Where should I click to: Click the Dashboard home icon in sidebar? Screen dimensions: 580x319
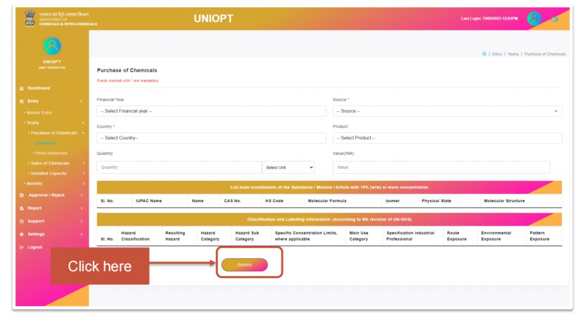21,88
